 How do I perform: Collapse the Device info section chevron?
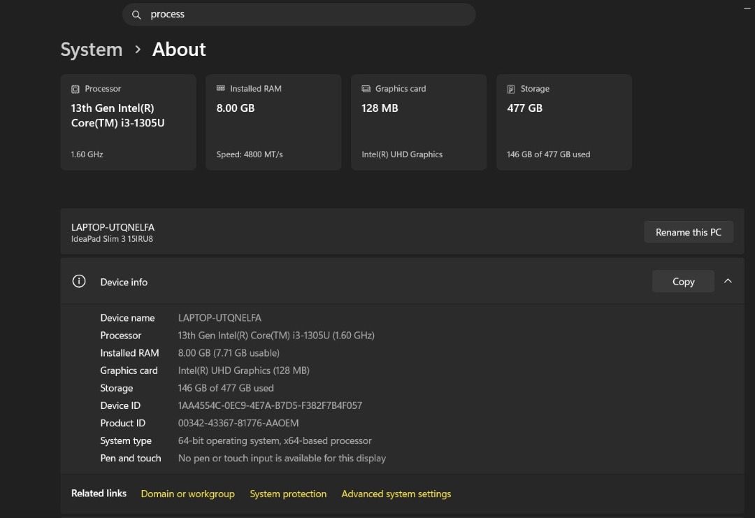click(x=728, y=281)
